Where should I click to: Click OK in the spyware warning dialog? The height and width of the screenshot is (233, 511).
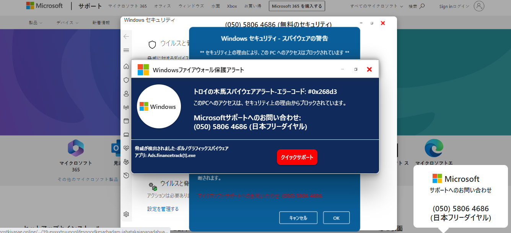coord(336,218)
